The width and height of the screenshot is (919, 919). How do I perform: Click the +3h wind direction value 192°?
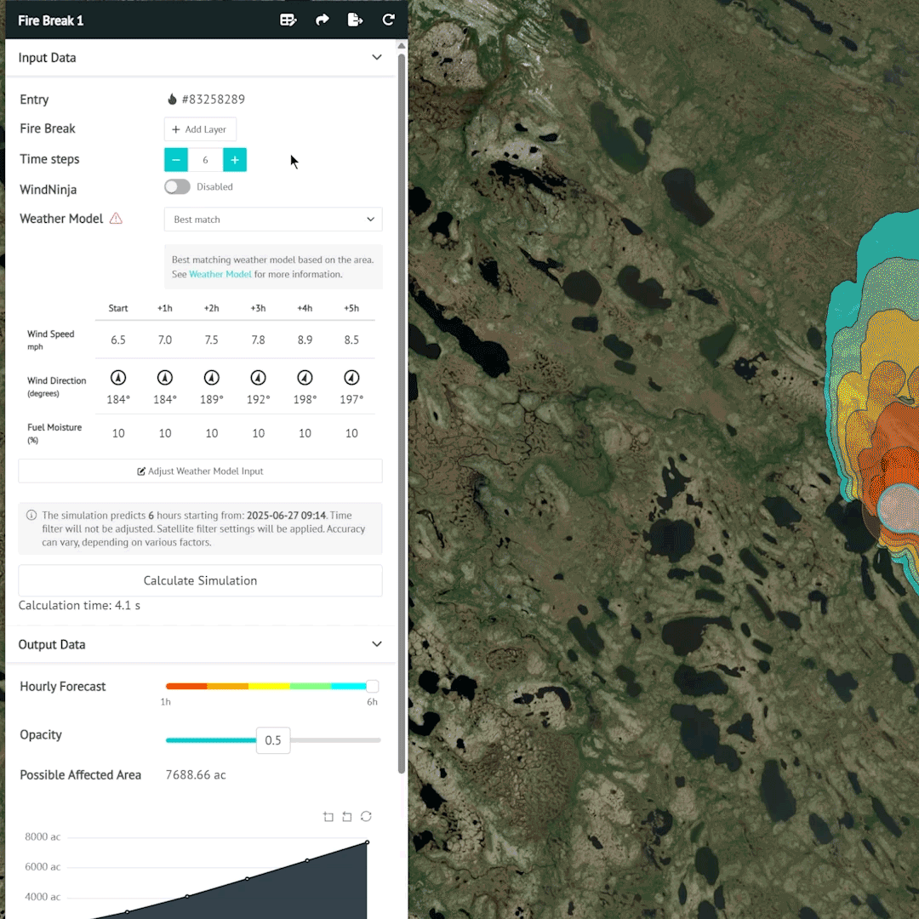click(x=258, y=399)
